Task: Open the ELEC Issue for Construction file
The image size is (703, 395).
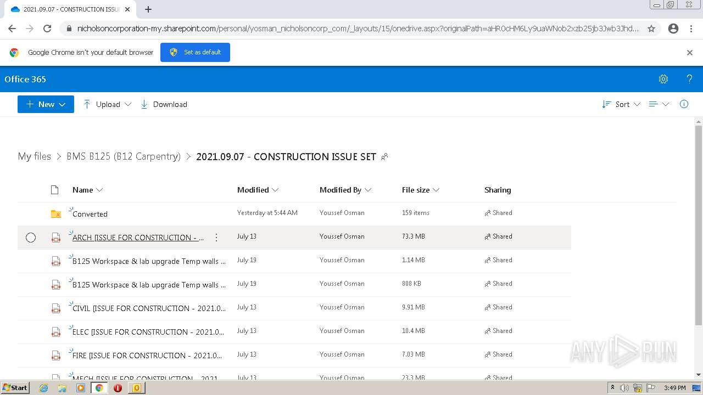Action: coord(148,332)
